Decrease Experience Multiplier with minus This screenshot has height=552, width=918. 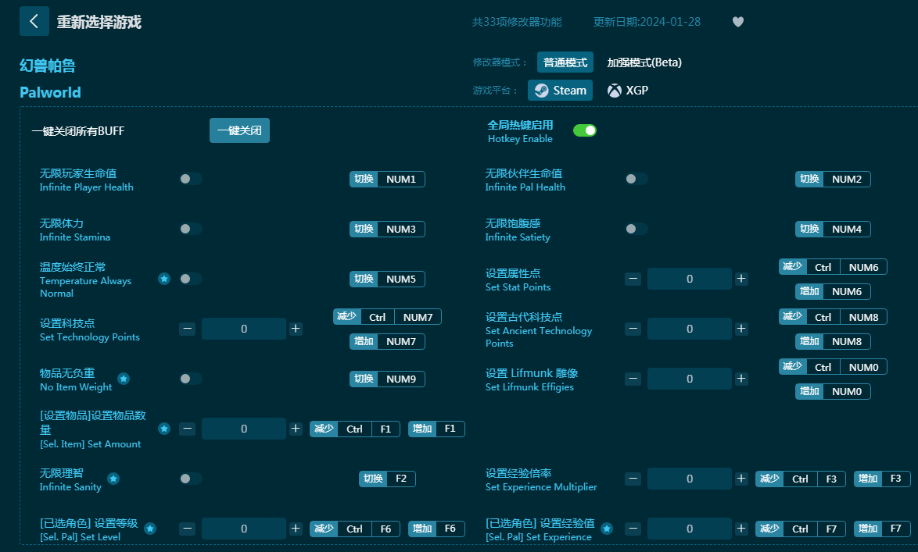pos(633,479)
